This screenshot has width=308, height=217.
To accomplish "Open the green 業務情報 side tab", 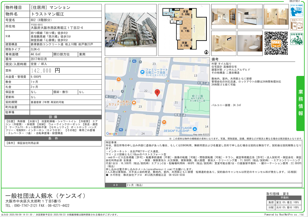I will pos(300,103).
